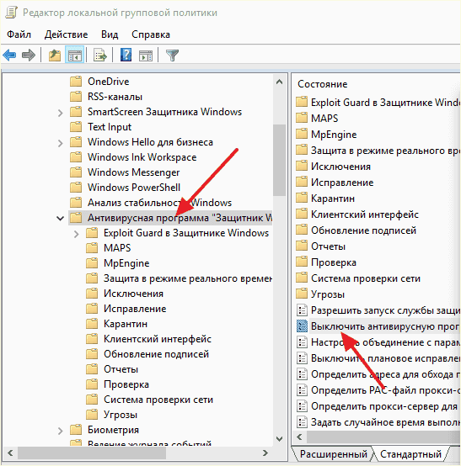Select Задать случайное время policy
This screenshot has height=466, width=461.
tap(385, 422)
